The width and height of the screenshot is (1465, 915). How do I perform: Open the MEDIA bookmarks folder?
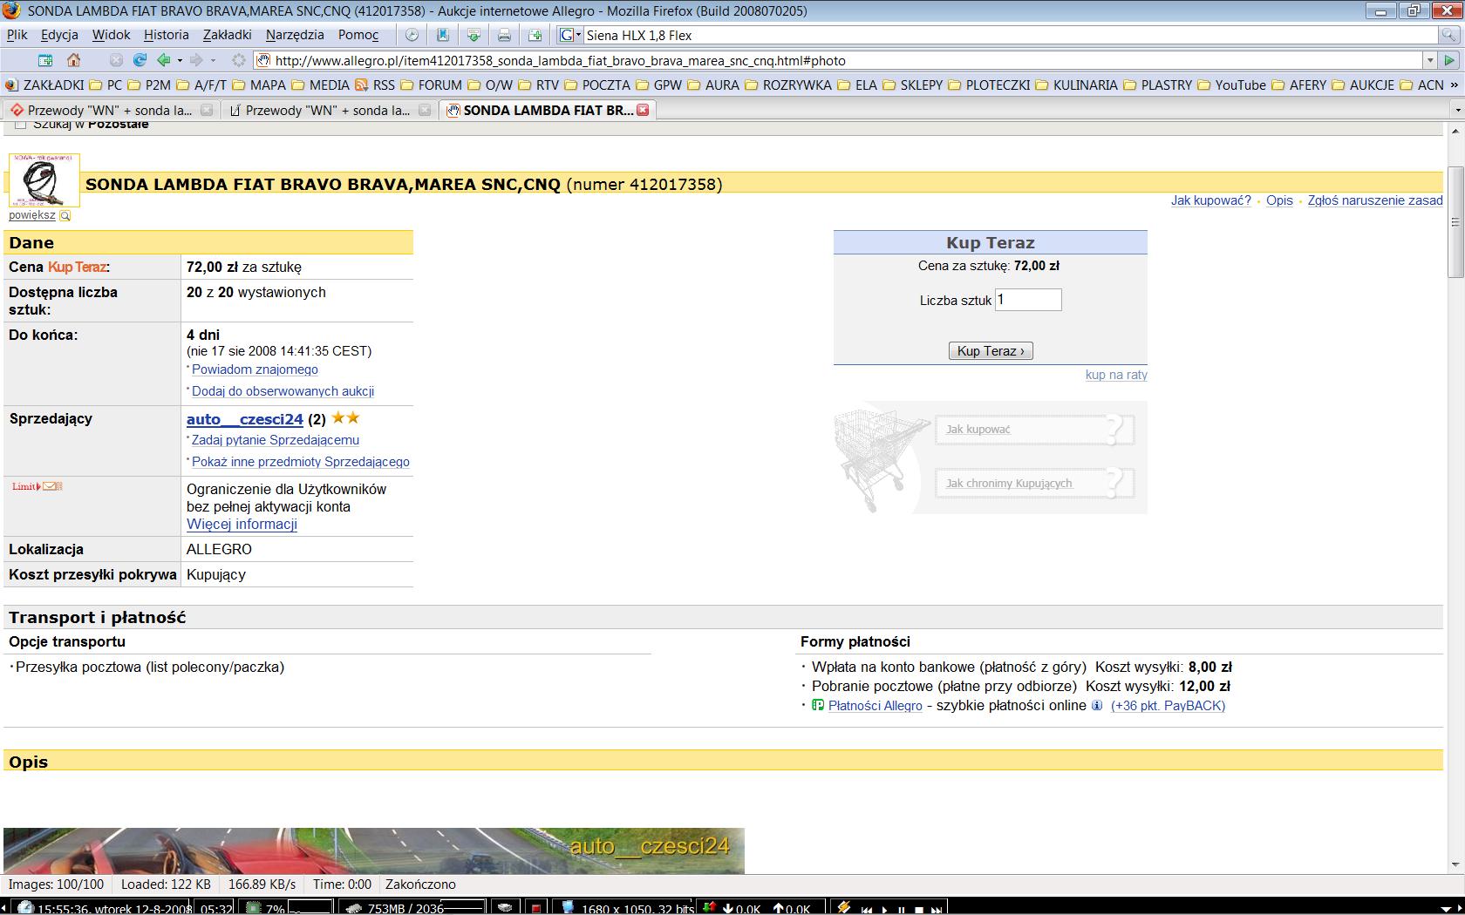tap(320, 85)
